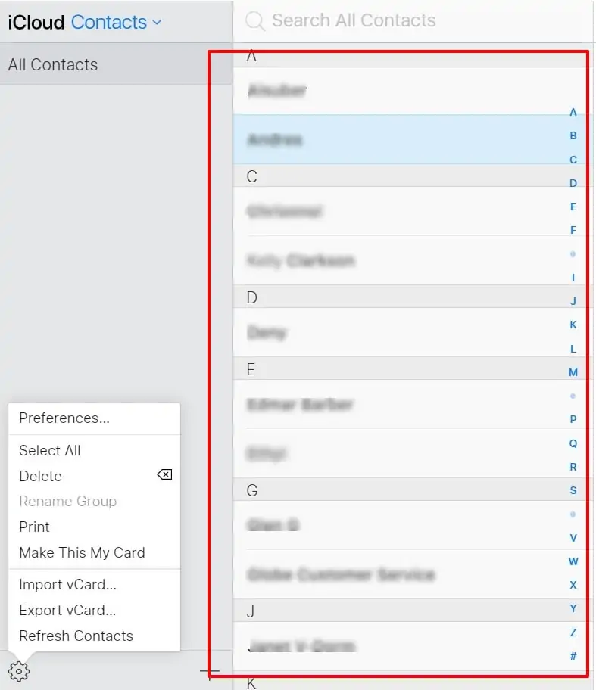596x690 pixels.
Task: Click Import vCard option
Action: (67, 584)
